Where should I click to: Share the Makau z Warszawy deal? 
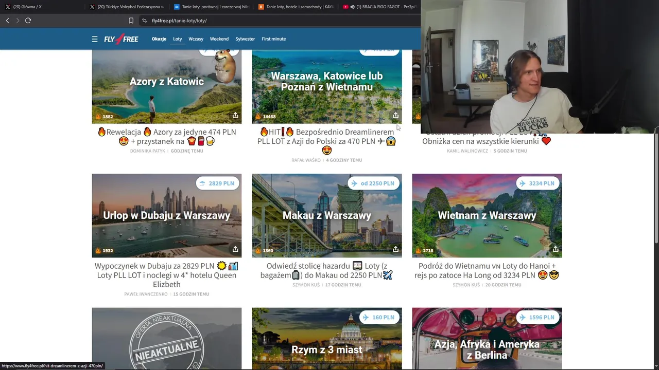click(x=395, y=249)
